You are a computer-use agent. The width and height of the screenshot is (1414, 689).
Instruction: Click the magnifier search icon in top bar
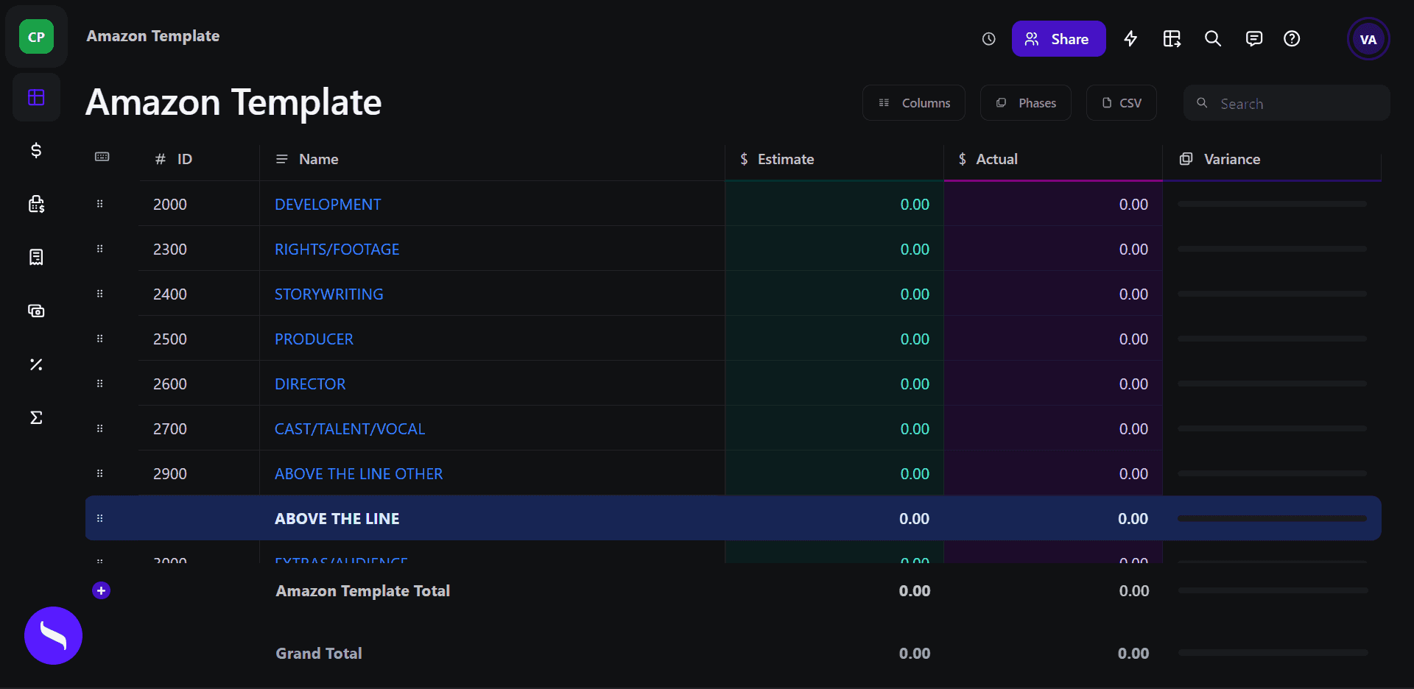click(1213, 39)
